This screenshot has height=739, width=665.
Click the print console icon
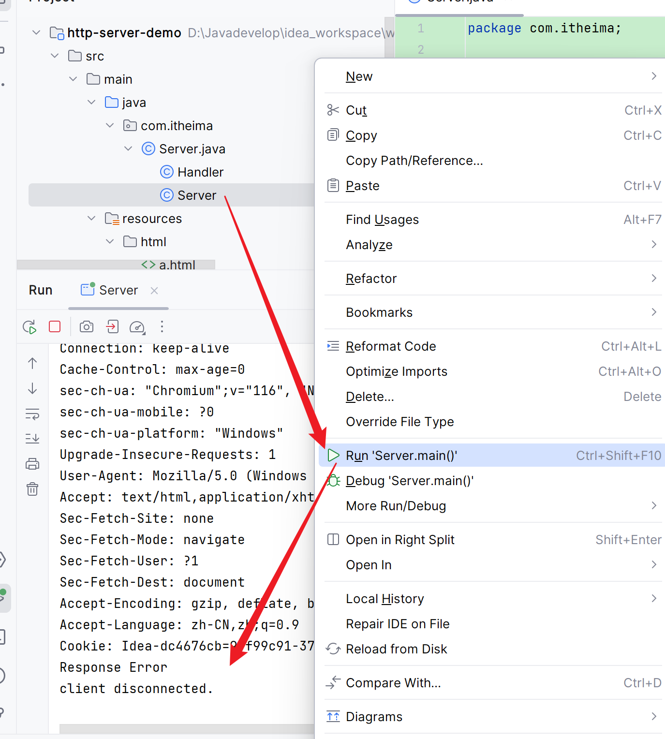32,464
